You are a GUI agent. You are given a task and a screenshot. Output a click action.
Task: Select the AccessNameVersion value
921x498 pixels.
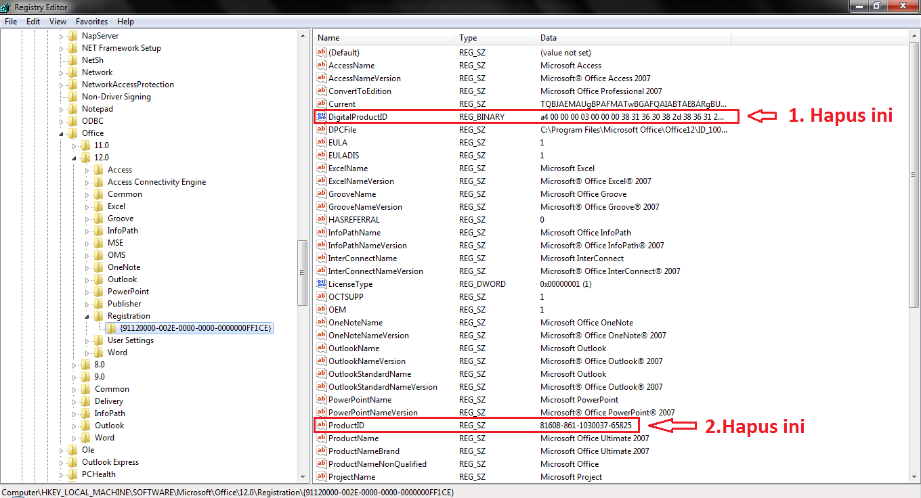364,78
